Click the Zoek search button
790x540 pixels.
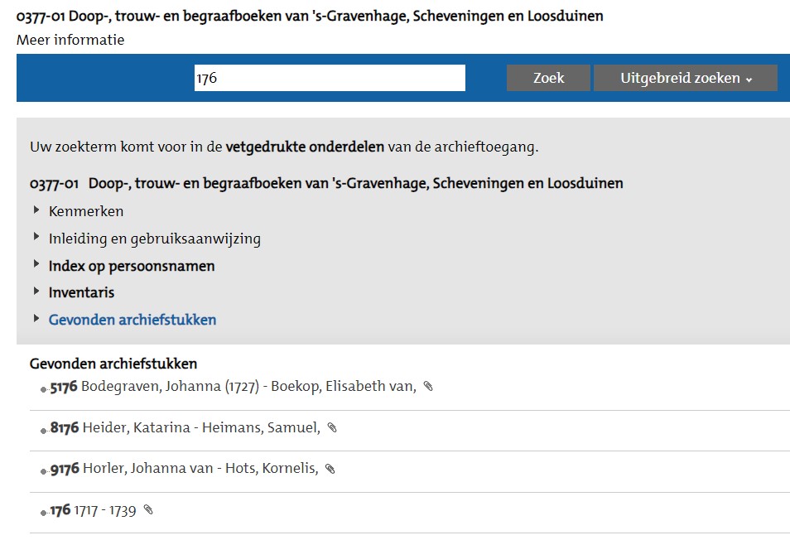pos(549,78)
